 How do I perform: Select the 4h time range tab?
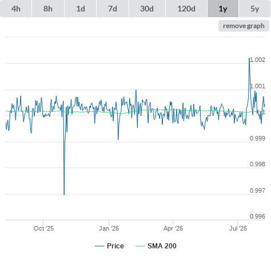[x=16, y=9]
